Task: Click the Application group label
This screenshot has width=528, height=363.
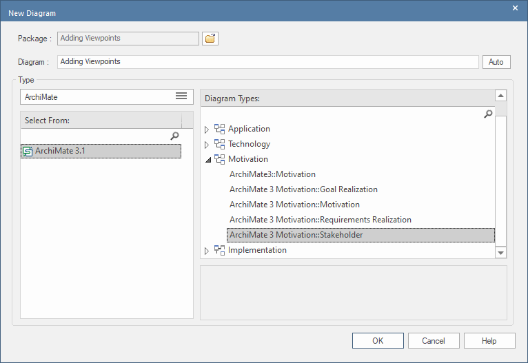Action: (x=249, y=129)
